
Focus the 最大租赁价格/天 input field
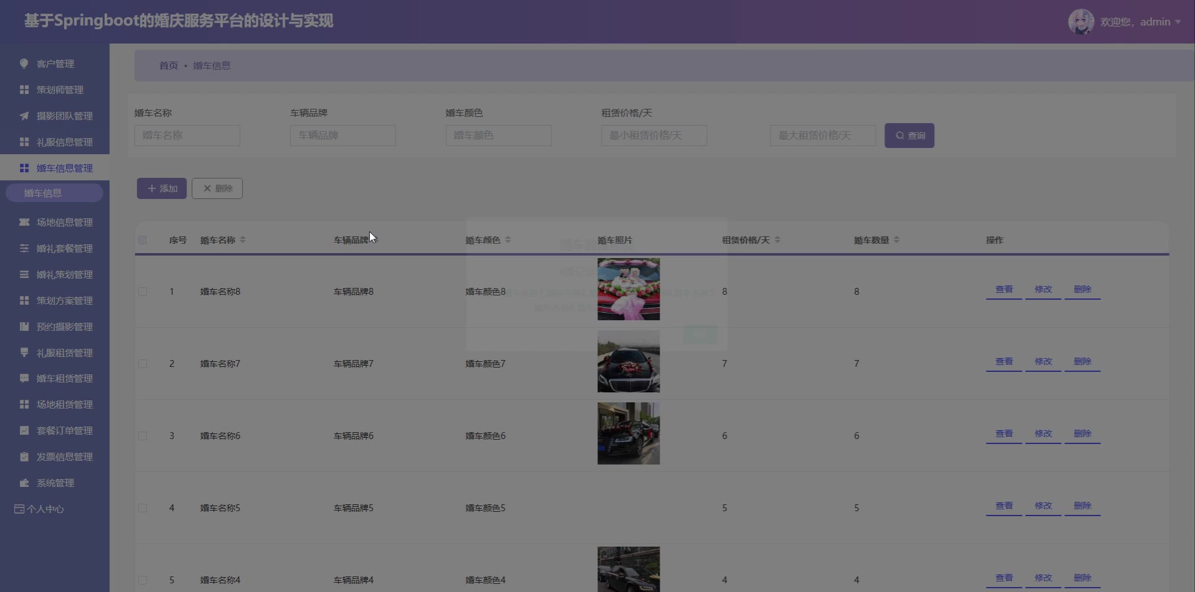click(822, 136)
